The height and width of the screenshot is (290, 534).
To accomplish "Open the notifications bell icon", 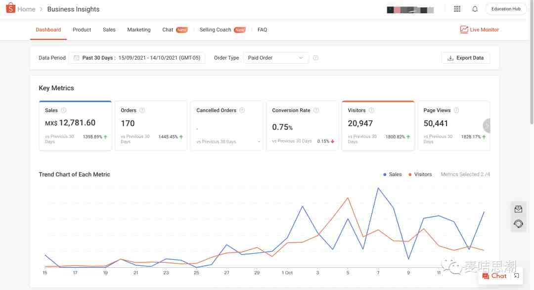I will coord(475,9).
